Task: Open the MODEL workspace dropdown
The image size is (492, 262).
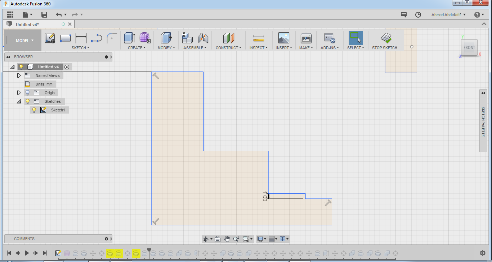Action: coord(23,40)
